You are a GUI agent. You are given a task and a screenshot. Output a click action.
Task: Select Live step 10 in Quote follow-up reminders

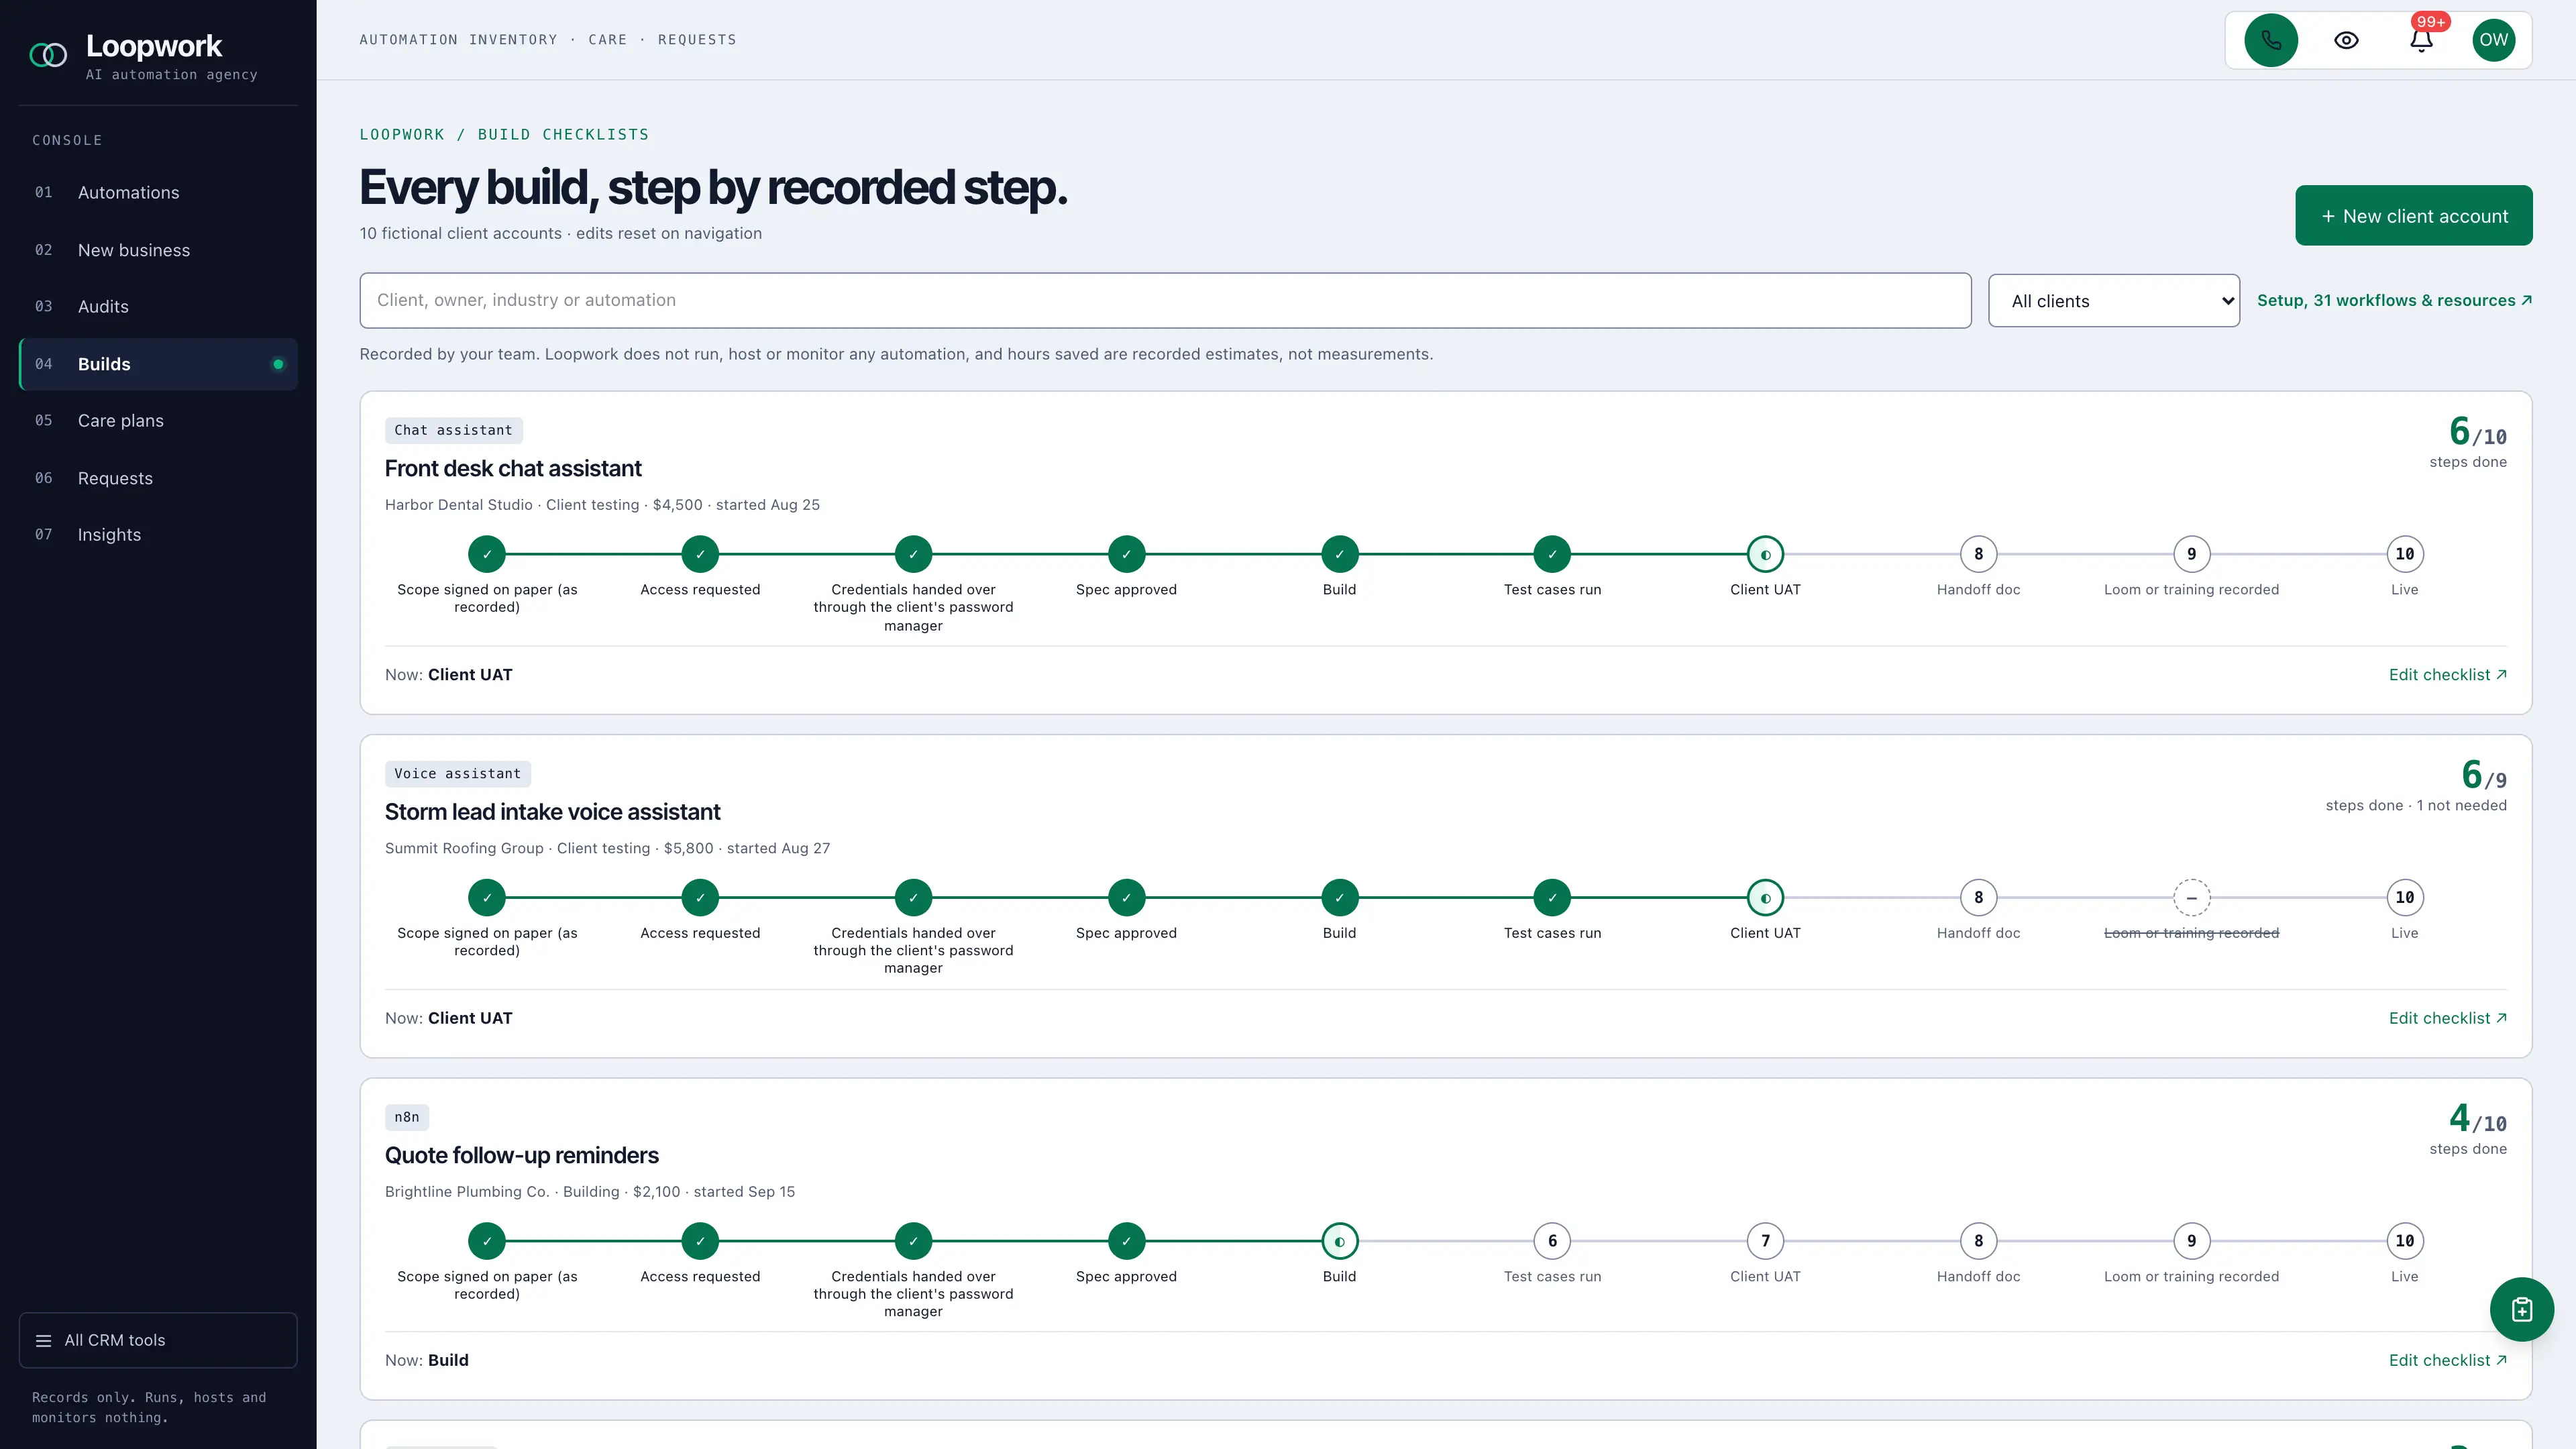coord(2404,1241)
